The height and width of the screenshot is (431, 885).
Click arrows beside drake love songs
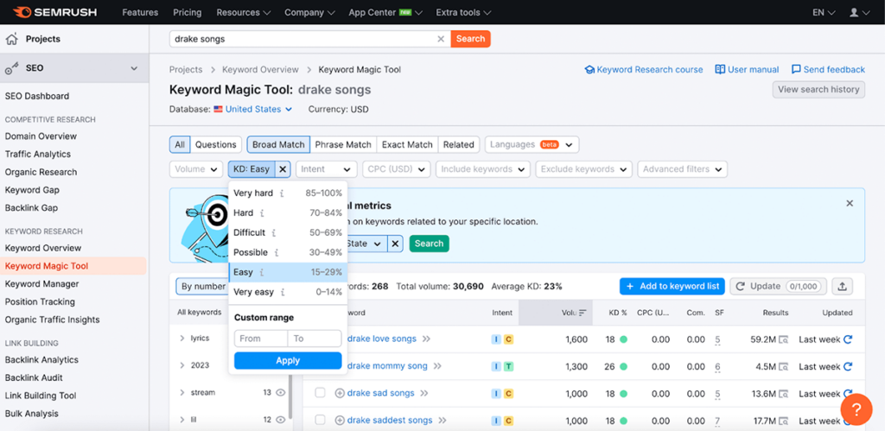(x=426, y=339)
